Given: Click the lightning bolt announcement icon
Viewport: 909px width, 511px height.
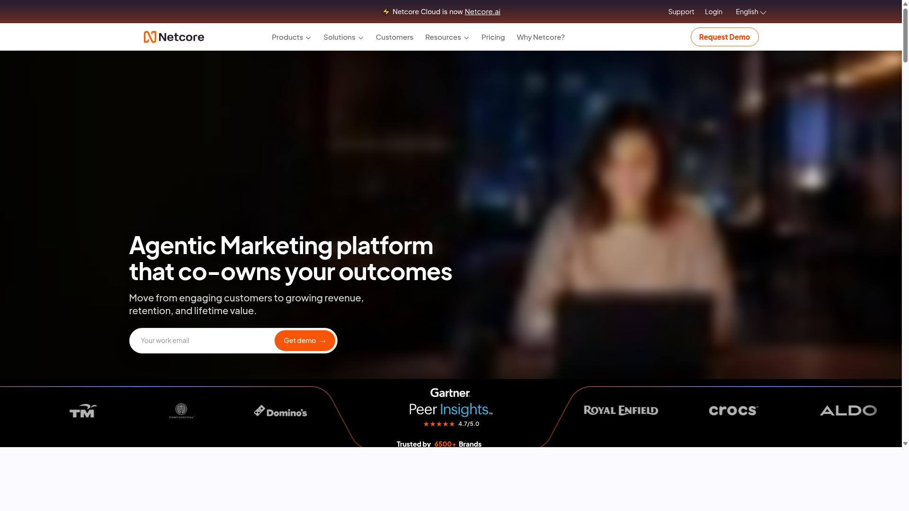Looking at the screenshot, I should pos(386,12).
